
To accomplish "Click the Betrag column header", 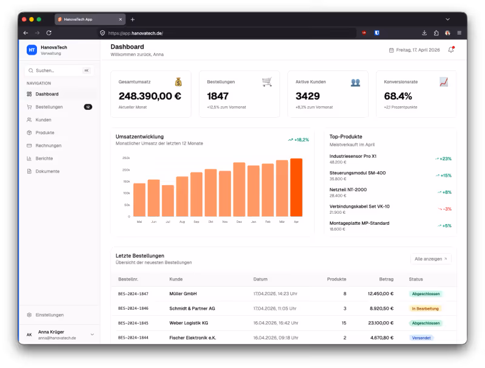I will [x=386, y=279].
